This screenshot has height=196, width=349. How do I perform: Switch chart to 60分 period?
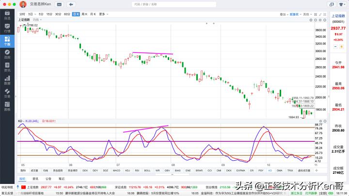67,14
